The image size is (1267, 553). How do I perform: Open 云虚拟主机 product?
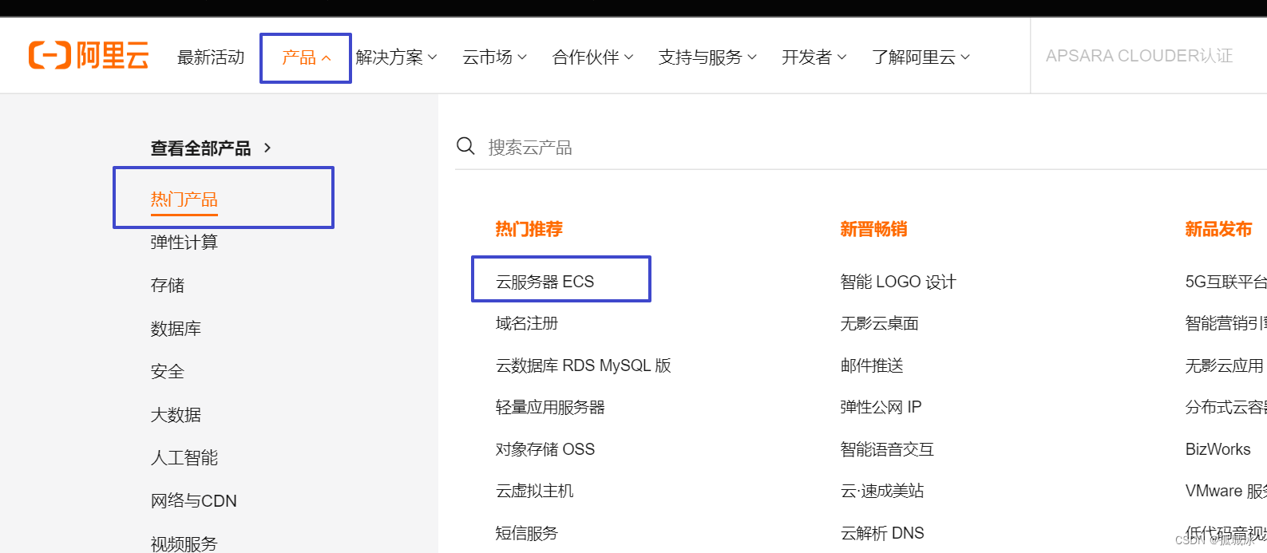[x=535, y=491]
